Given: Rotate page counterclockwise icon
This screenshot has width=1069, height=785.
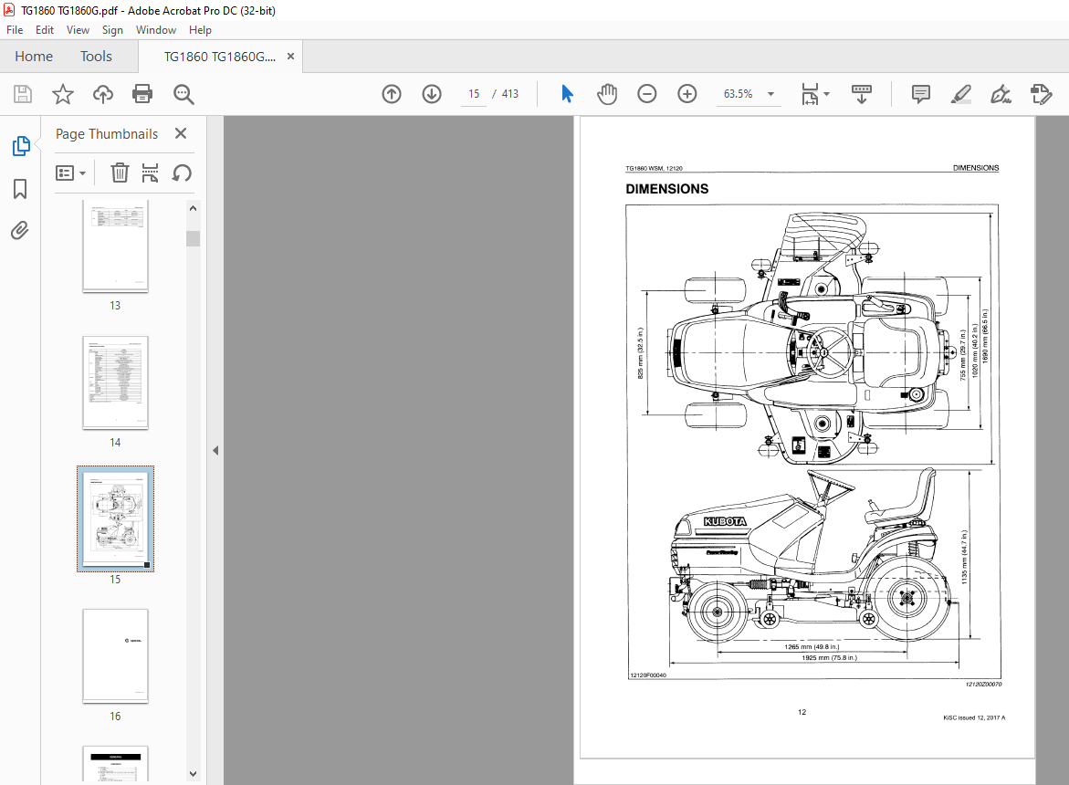Looking at the screenshot, I should pyautogui.click(x=182, y=173).
